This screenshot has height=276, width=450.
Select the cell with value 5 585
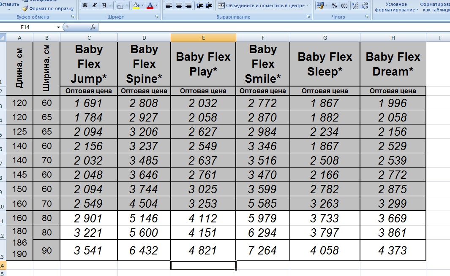point(263,203)
